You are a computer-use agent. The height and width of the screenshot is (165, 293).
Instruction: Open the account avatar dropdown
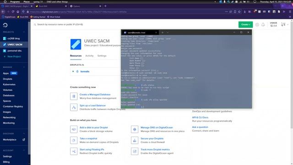(x=285, y=24)
